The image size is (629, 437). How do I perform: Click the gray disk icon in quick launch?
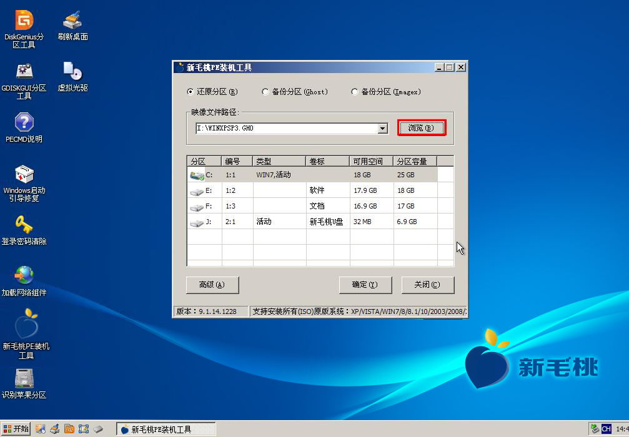(98, 429)
